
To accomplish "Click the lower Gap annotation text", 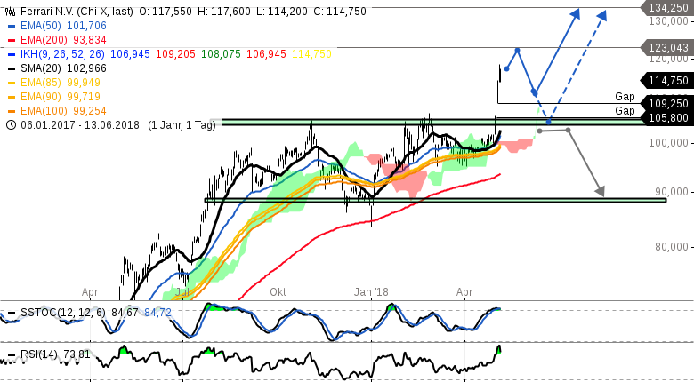I will [625, 110].
